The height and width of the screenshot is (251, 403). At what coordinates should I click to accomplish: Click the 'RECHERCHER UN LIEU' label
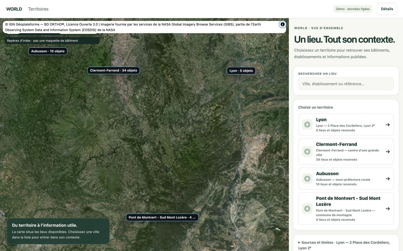click(317, 74)
